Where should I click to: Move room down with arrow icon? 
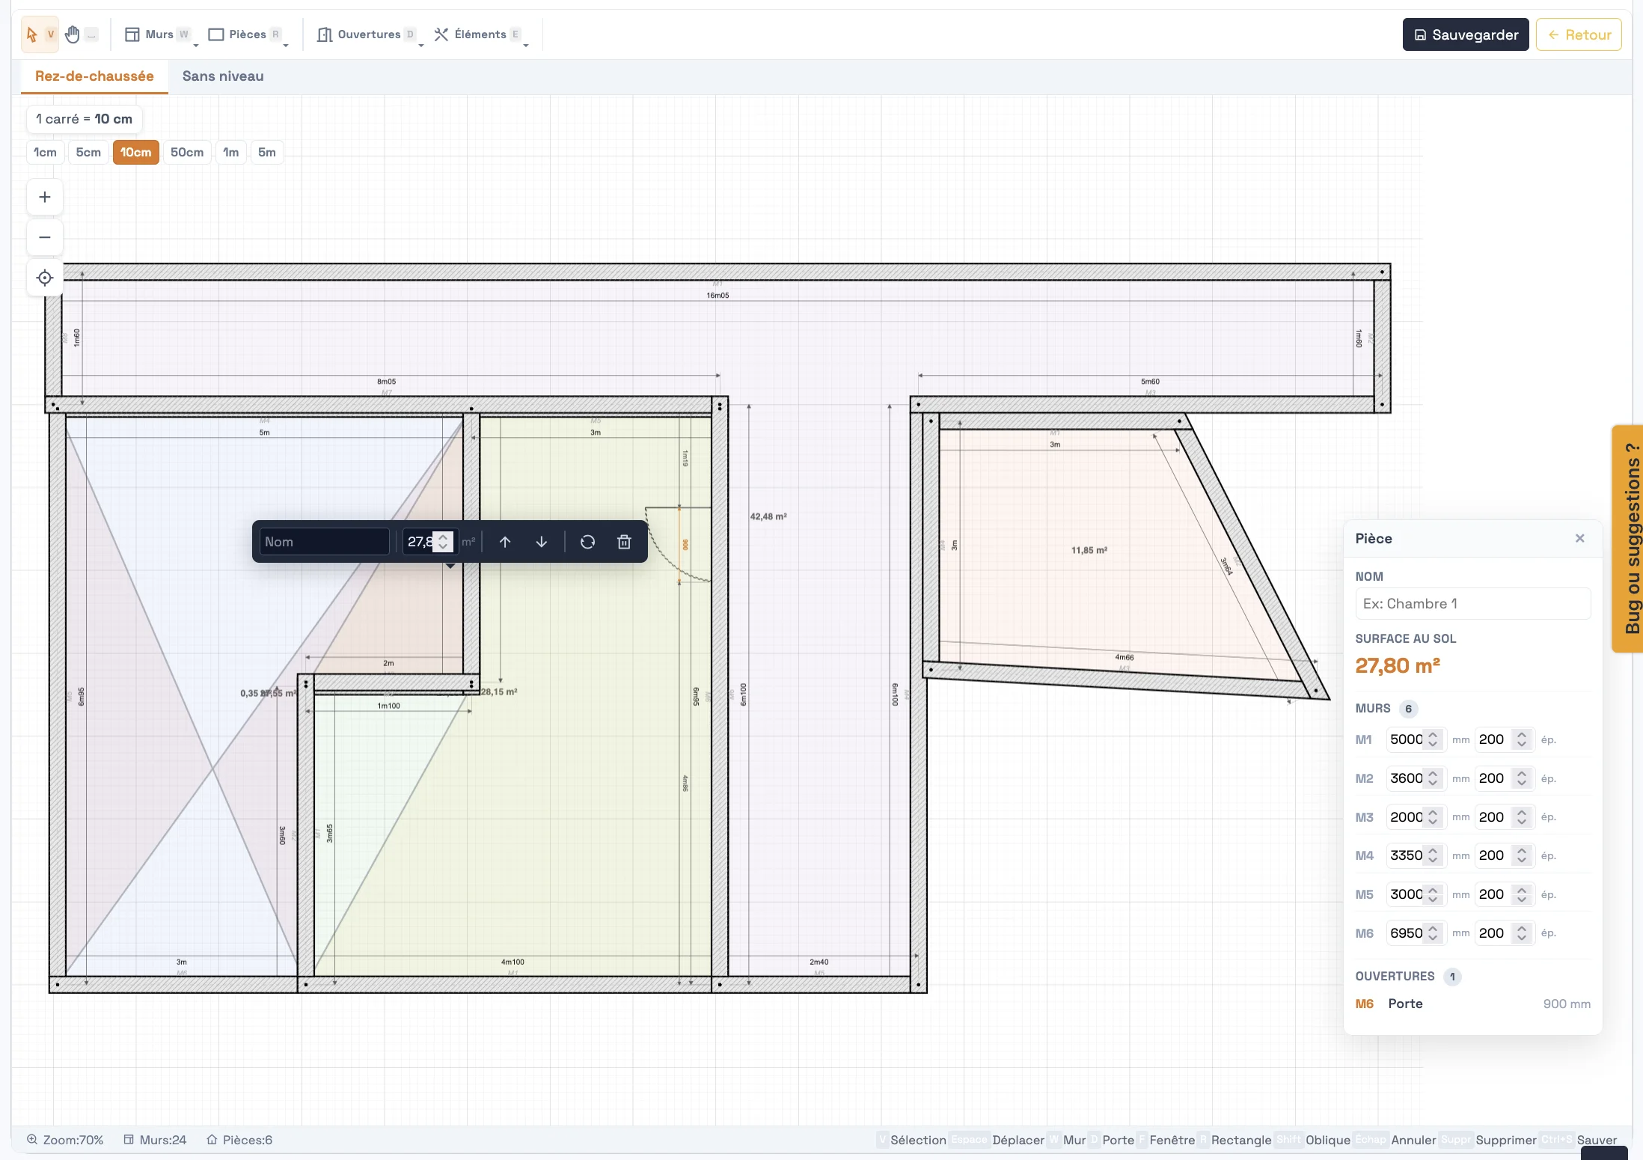pyautogui.click(x=542, y=542)
